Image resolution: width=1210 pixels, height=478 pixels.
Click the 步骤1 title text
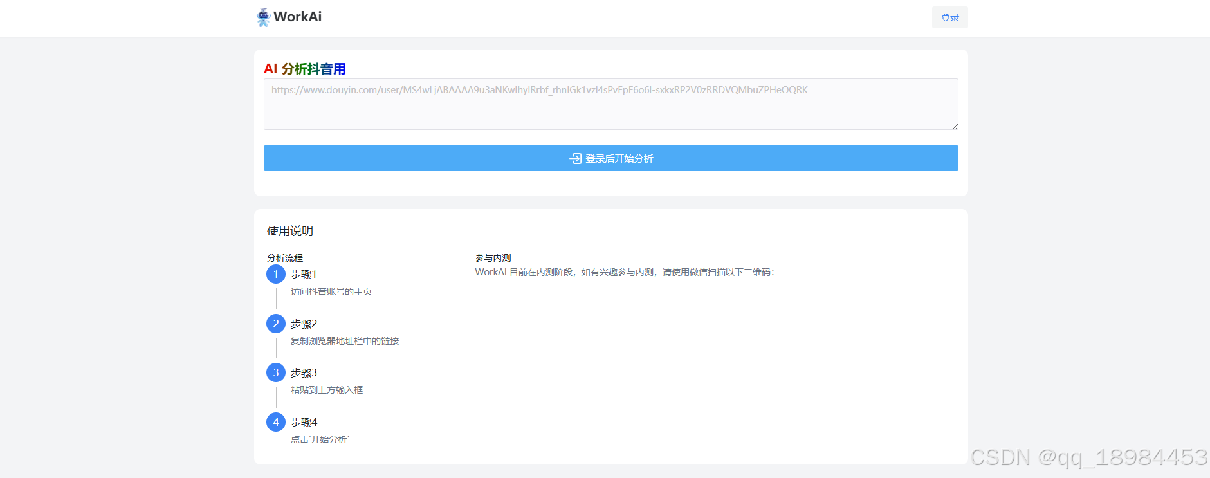pyautogui.click(x=304, y=274)
